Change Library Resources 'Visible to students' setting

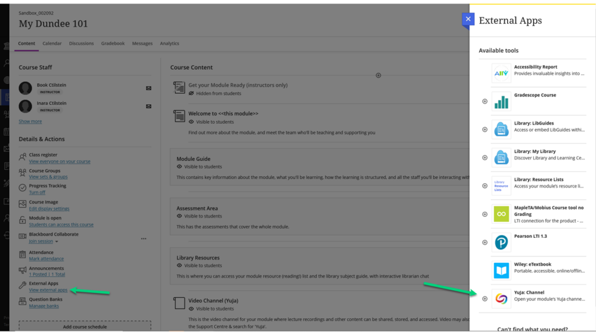[x=199, y=265]
